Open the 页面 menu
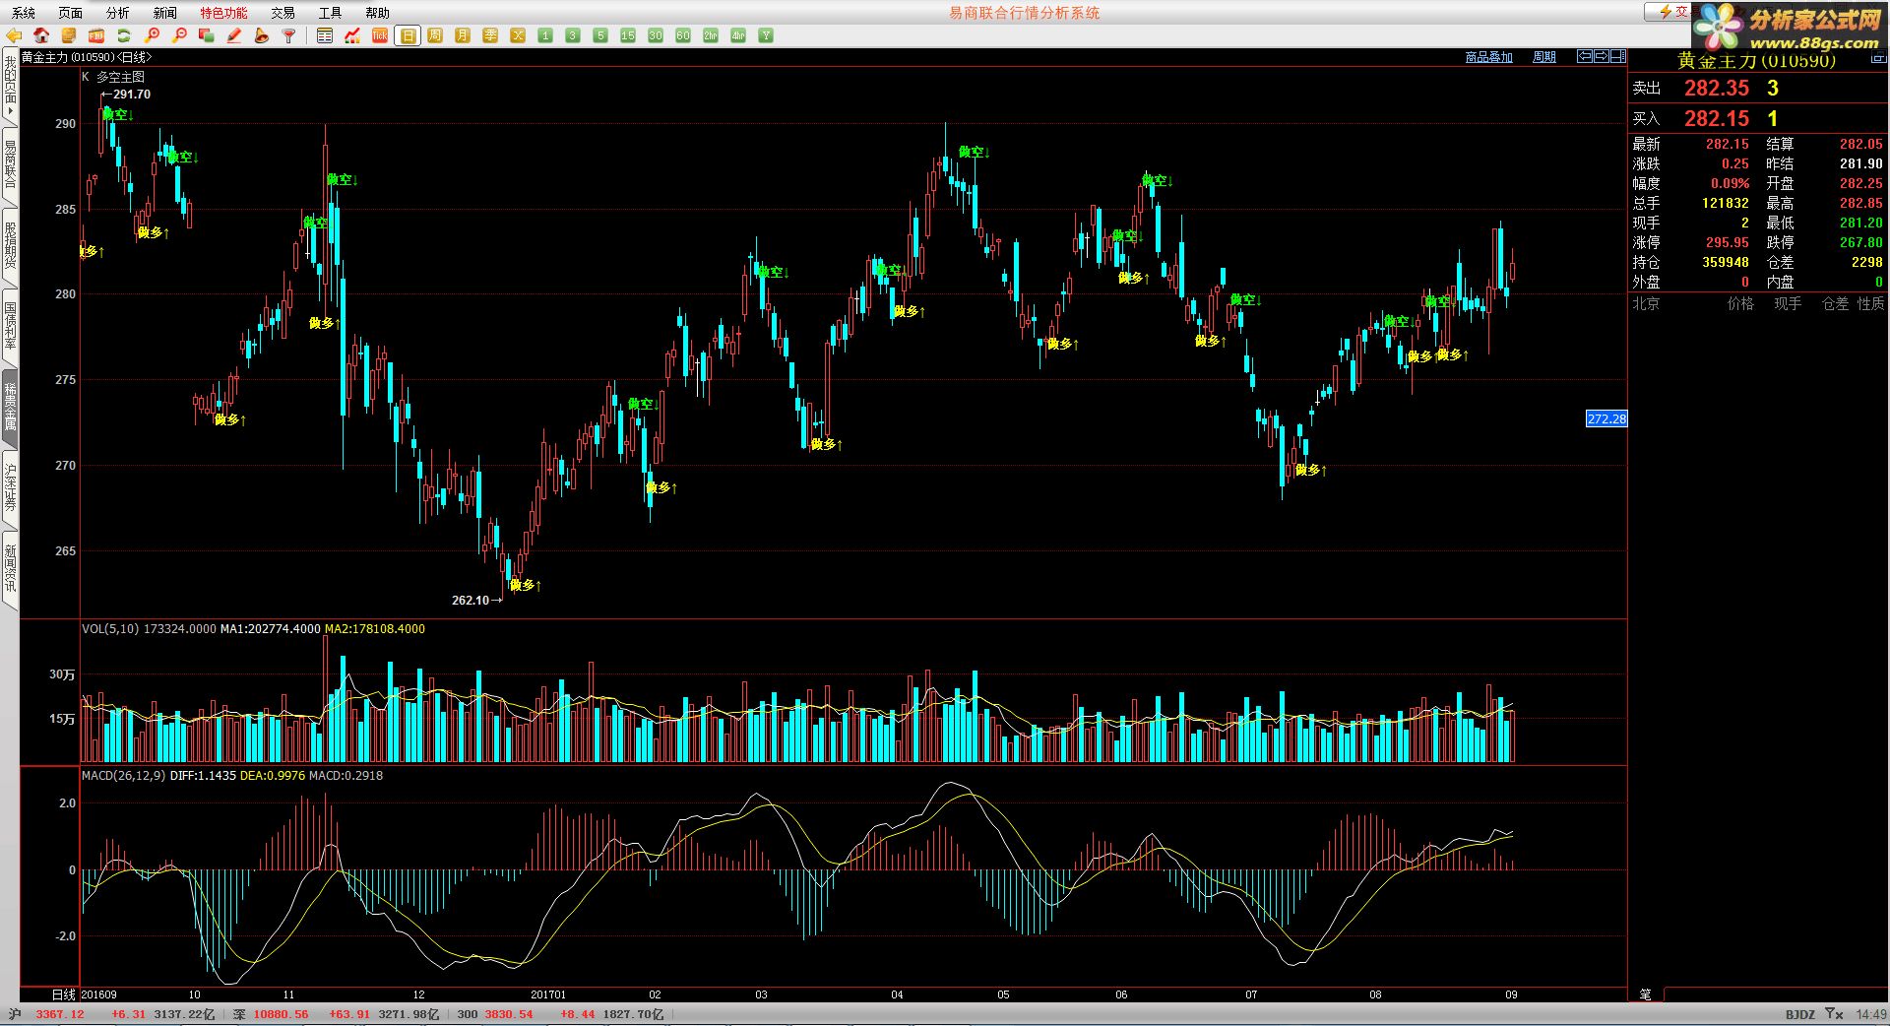The image size is (1890, 1026). [x=70, y=13]
